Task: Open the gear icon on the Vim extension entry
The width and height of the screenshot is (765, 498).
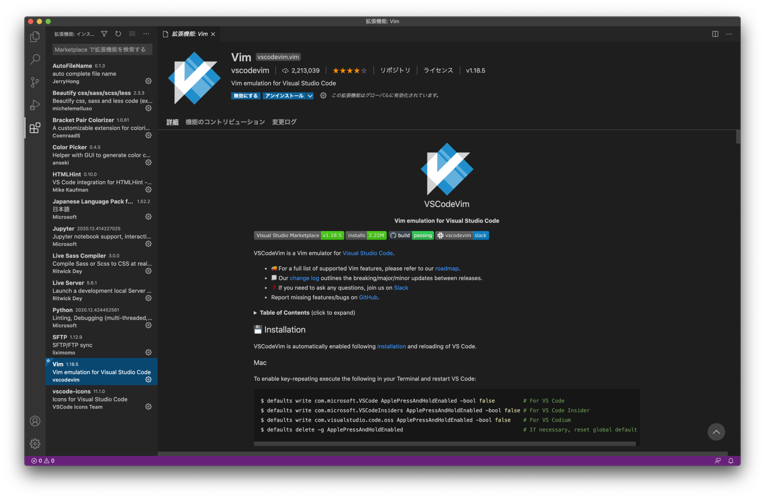Action: point(148,379)
